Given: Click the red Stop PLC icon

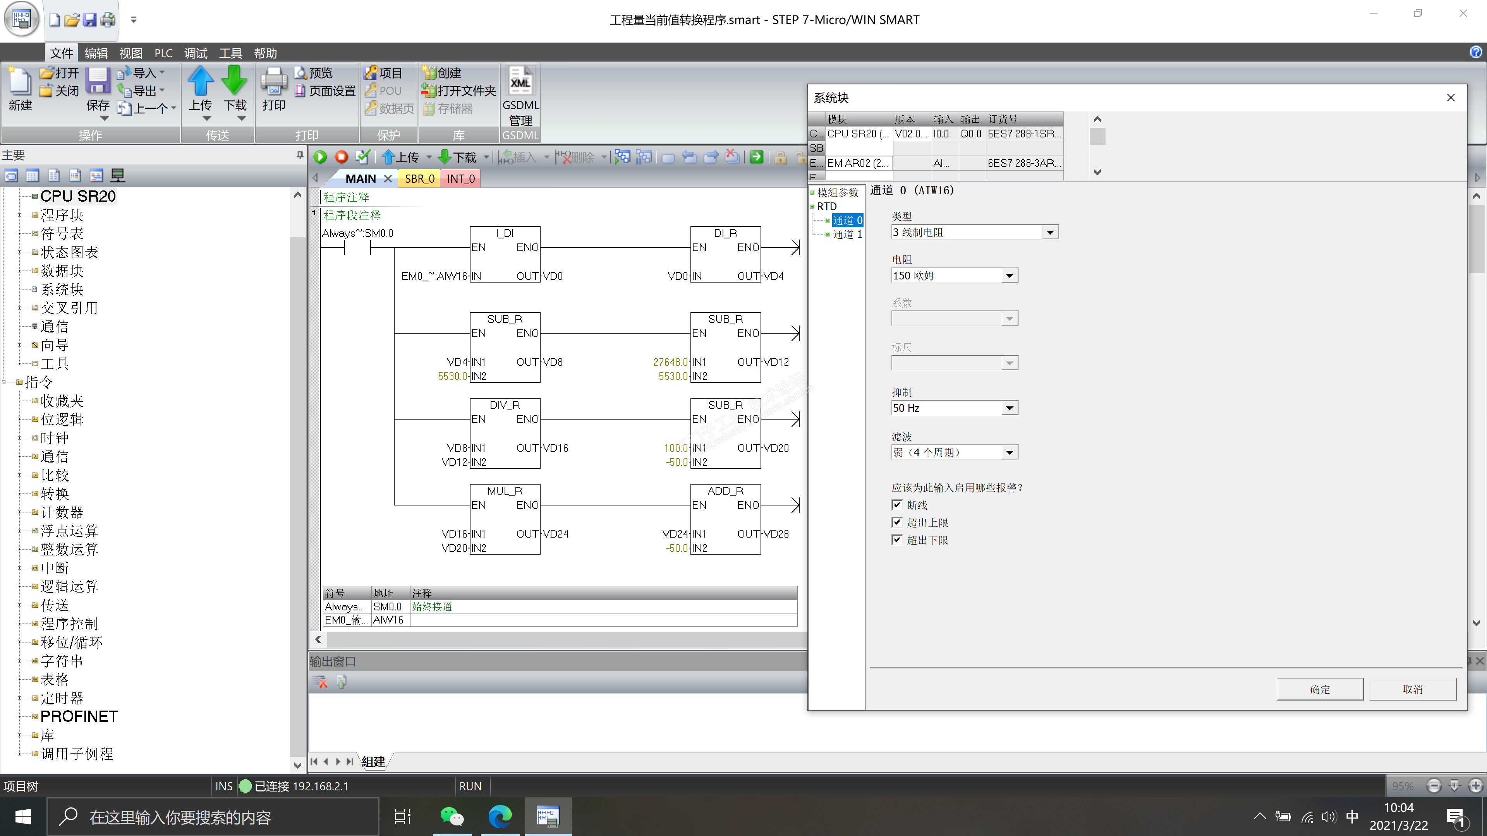Looking at the screenshot, I should pos(341,157).
